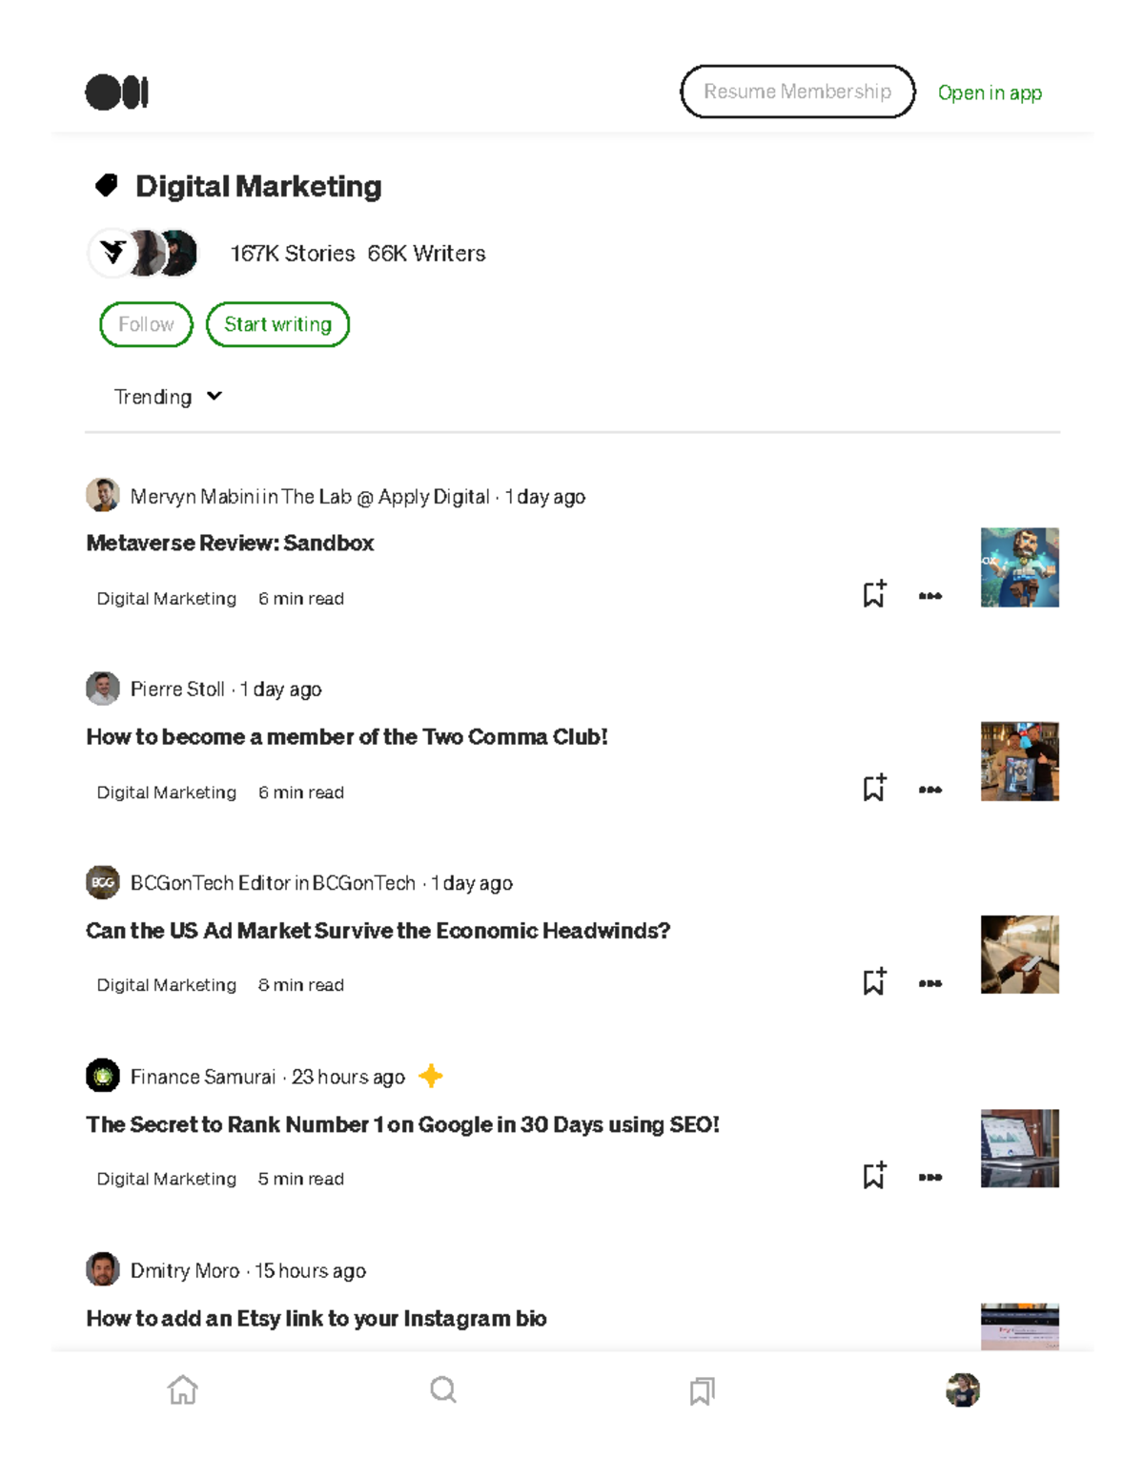The width and height of the screenshot is (1144, 1481).
Task: Open your profile avatar in bottom bar
Action: (x=962, y=1390)
